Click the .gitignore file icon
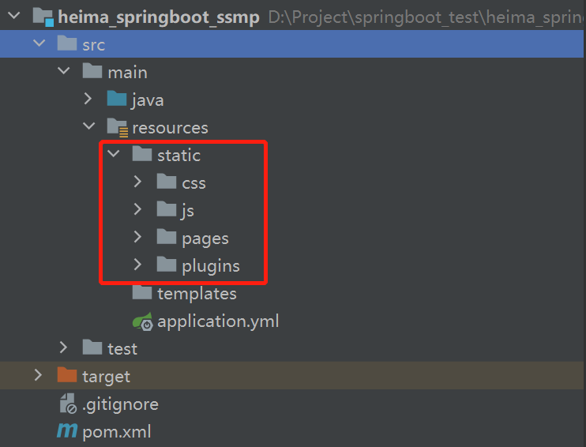The height and width of the screenshot is (447, 586). [x=67, y=404]
